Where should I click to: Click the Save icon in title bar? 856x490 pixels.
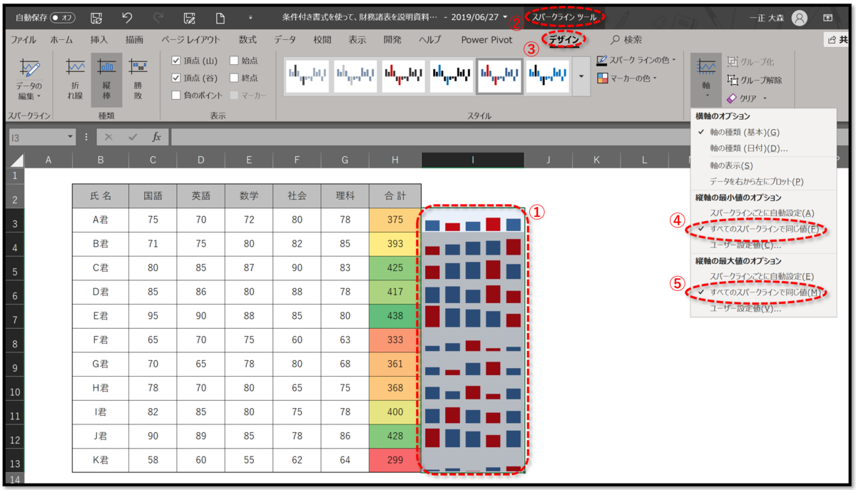coord(96,17)
